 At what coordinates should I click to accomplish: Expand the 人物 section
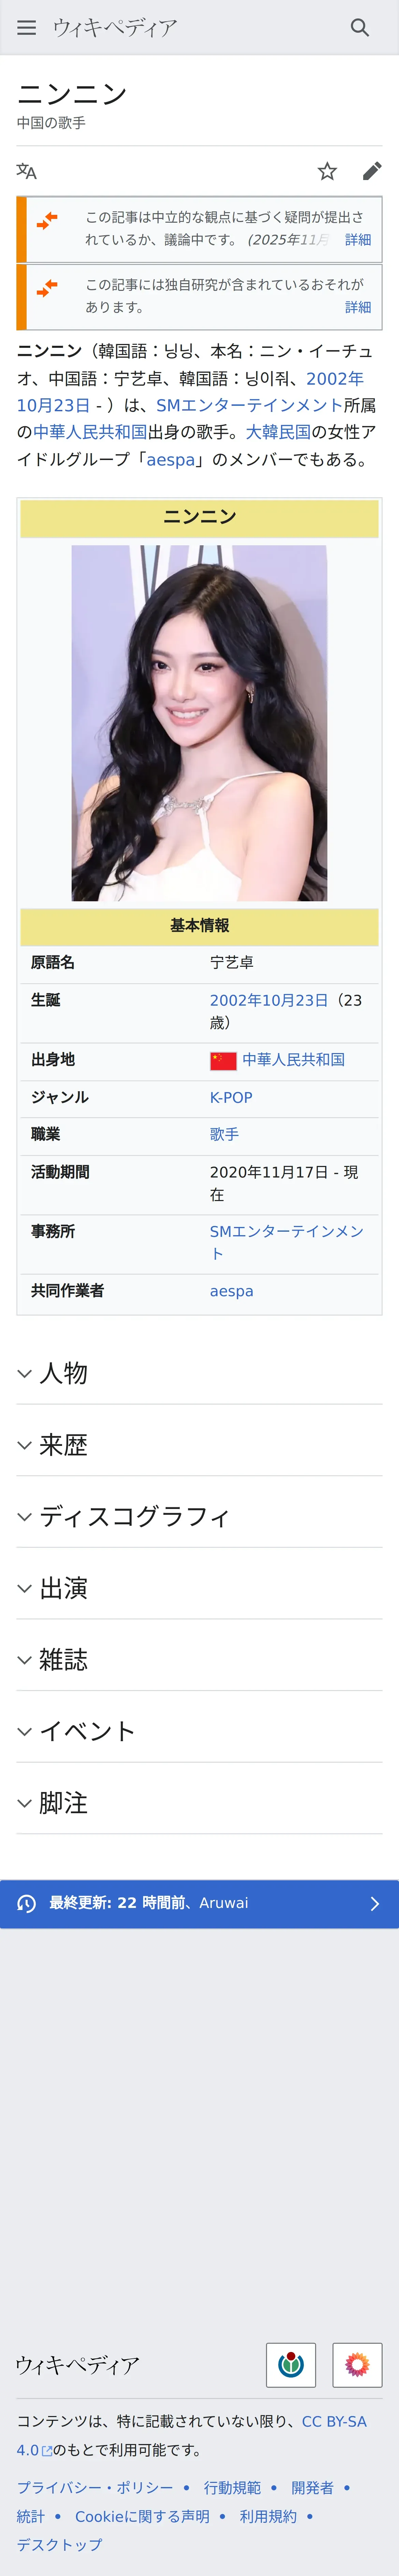coord(63,1373)
